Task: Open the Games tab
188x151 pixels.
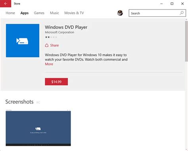Action: click(39, 13)
